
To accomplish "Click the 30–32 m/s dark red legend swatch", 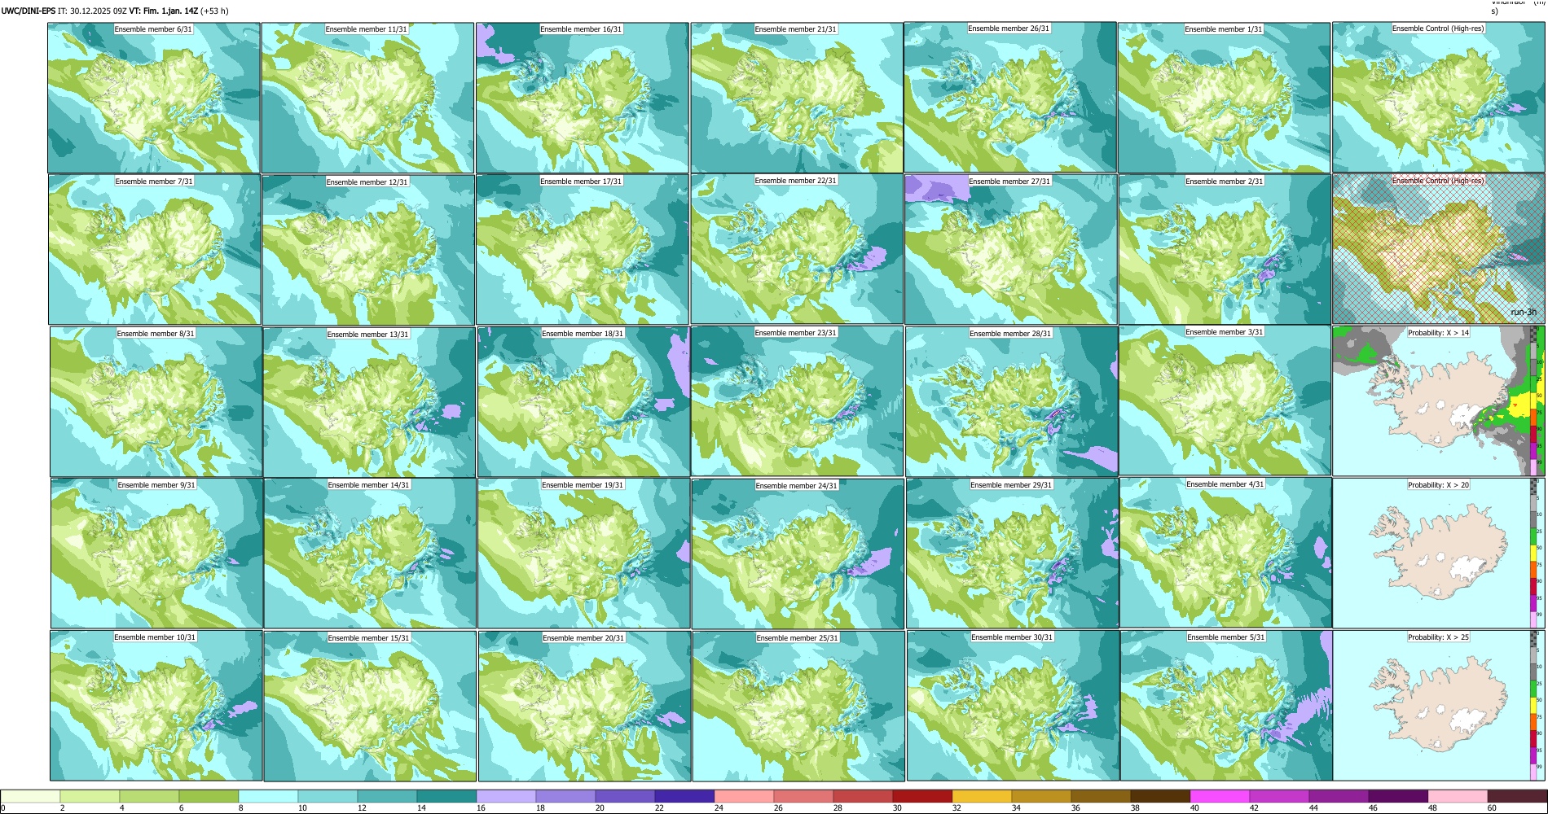I will pyautogui.click(x=922, y=796).
